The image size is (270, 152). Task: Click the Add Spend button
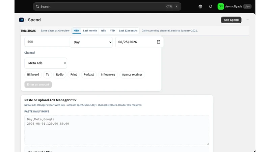pyautogui.click(x=231, y=20)
